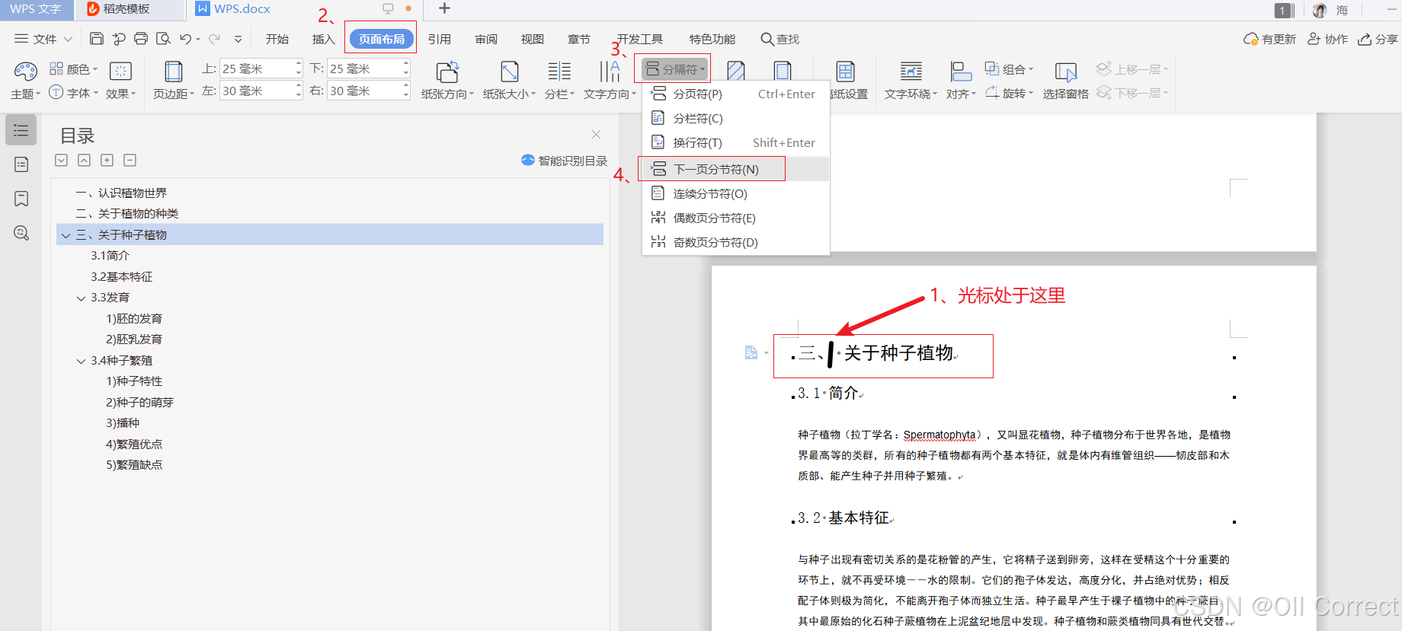Click the 文字方向 text direction icon
Image resolution: width=1402 pixels, height=631 pixels.
click(610, 72)
